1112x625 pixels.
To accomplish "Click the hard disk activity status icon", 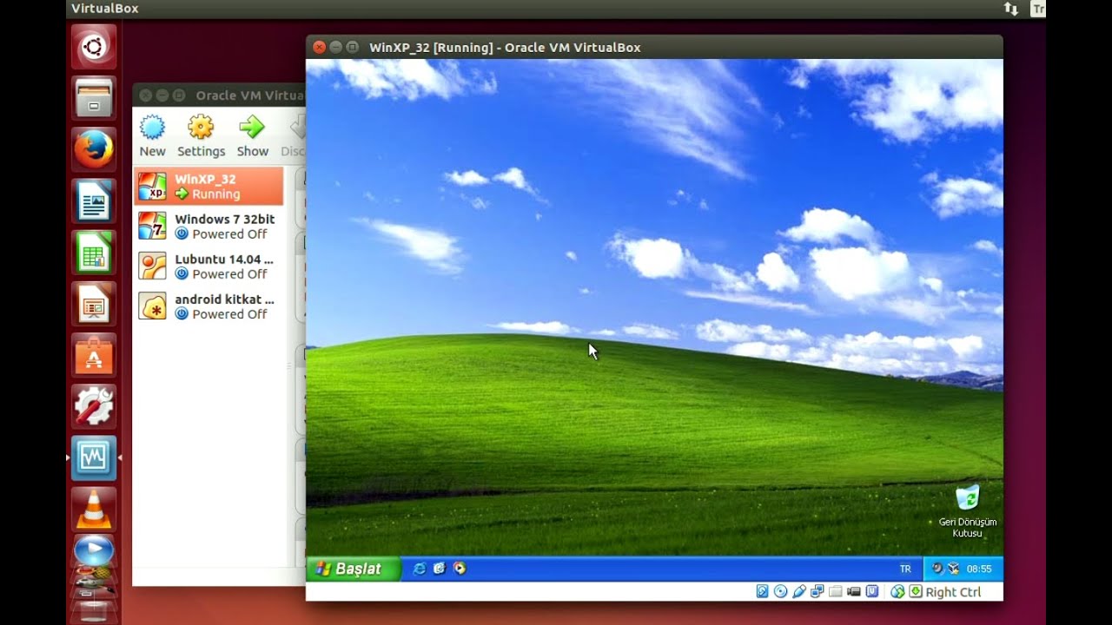I will pos(762,592).
